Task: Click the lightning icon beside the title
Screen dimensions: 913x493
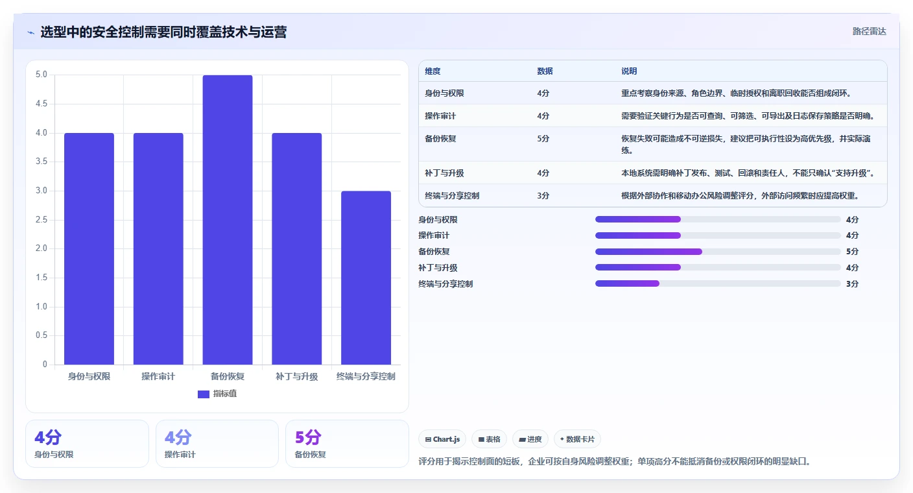Action: click(31, 32)
